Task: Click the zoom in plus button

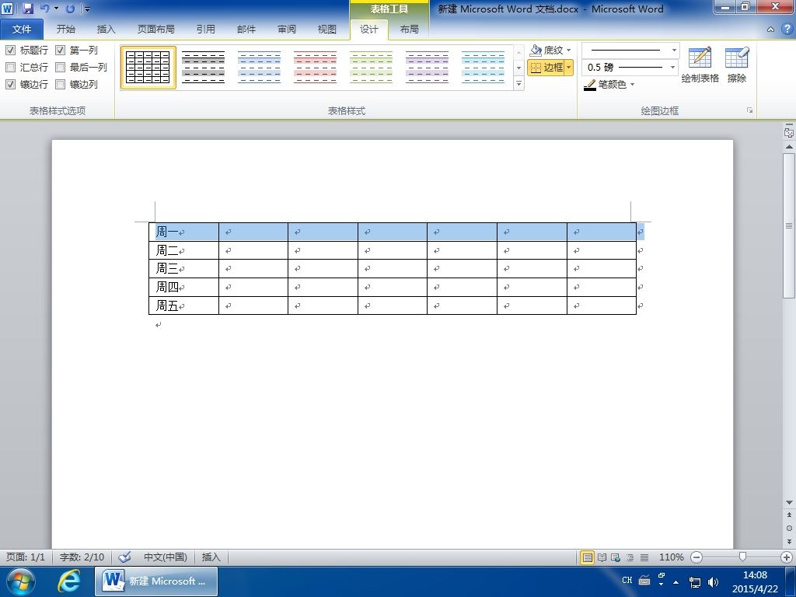Action: coord(787,557)
